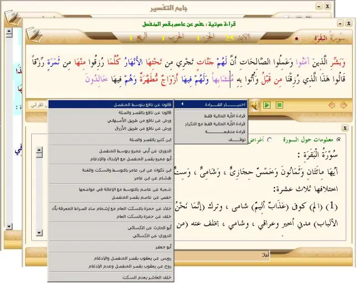Click the القرآني input field on toolbar

coord(38,105)
